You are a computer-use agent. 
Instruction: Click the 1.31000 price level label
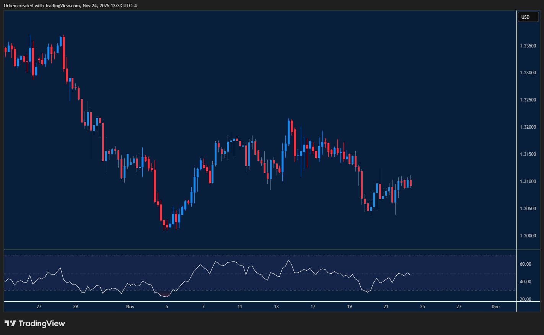[528, 181]
